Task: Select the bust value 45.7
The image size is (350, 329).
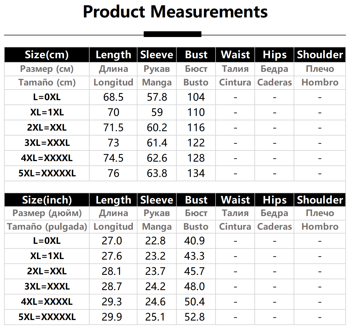Action: pyautogui.click(x=194, y=271)
